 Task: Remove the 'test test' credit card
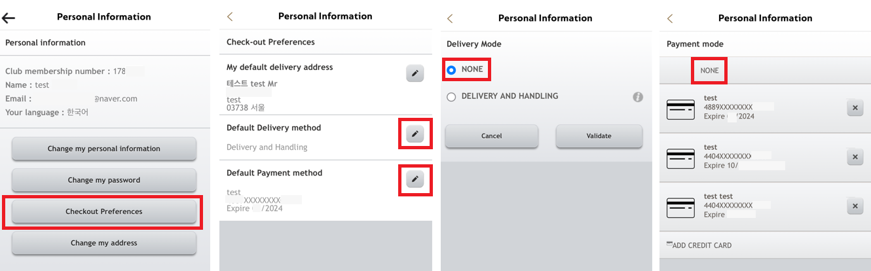855,207
